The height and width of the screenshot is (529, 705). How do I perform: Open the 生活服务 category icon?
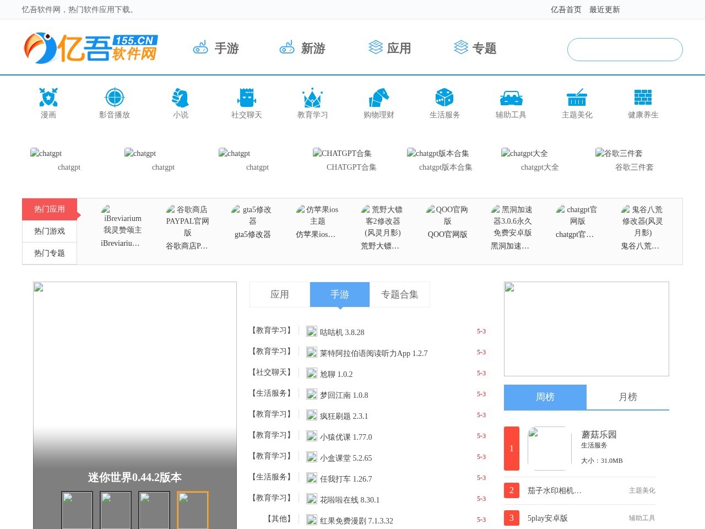click(x=444, y=98)
